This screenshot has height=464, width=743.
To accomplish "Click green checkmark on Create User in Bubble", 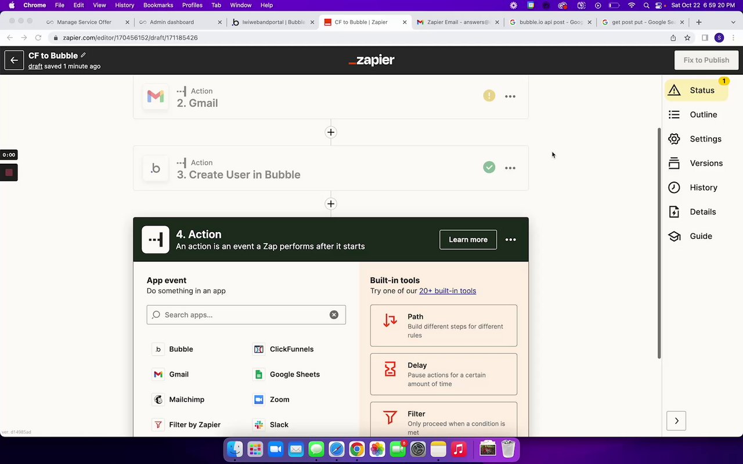I will pos(489,168).
